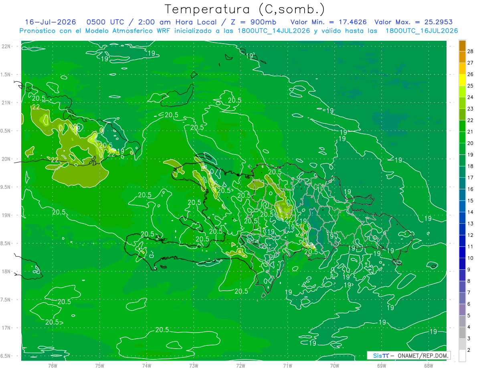Click legend value "10" on the color scale

click(x=471, y=258)
